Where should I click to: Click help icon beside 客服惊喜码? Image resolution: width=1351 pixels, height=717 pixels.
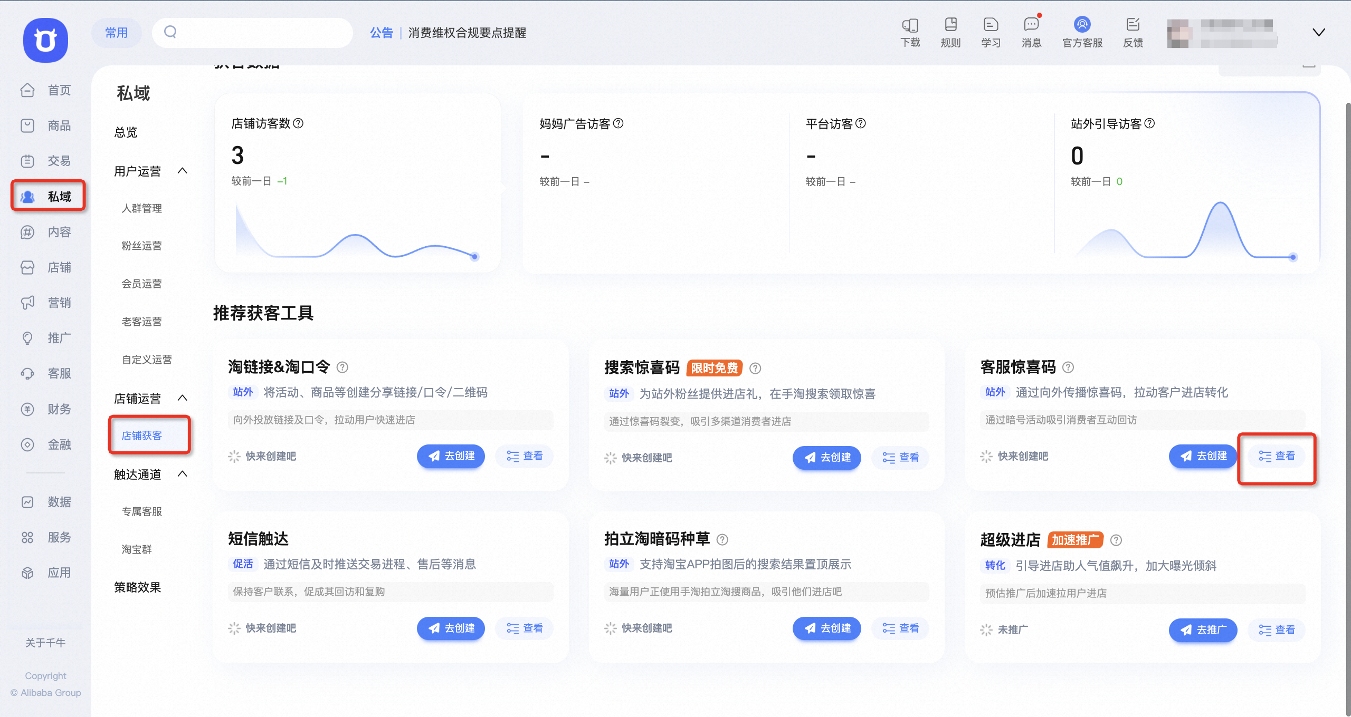coord(1068,367)
